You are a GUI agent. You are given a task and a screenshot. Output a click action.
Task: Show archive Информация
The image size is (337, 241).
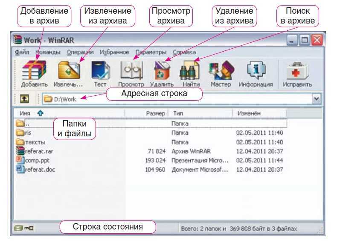(x=256, y=71)
